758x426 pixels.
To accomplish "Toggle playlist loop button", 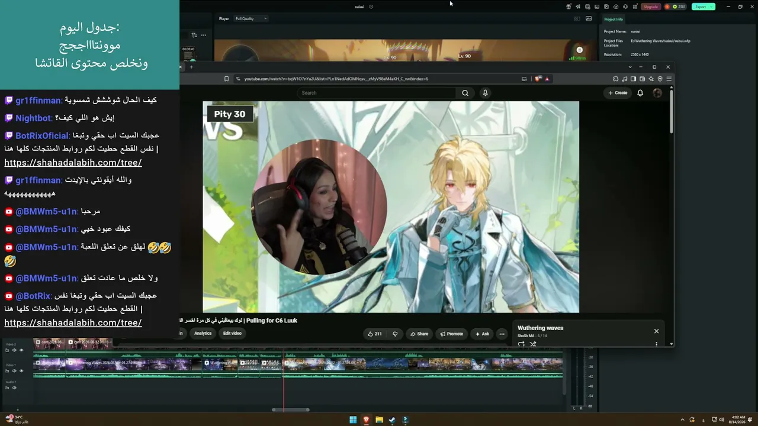I will pos(522,344).
